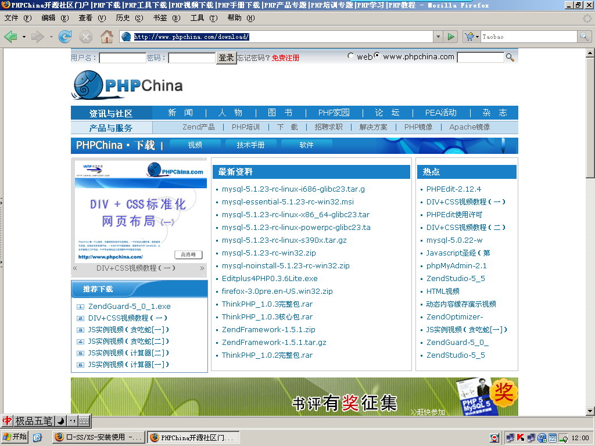Click the Taobao search input box

point(529,37)
